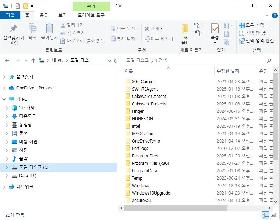Create new folder with 새 폴더
The width and height of the screenshot is (280, 220).
(186, 34)
